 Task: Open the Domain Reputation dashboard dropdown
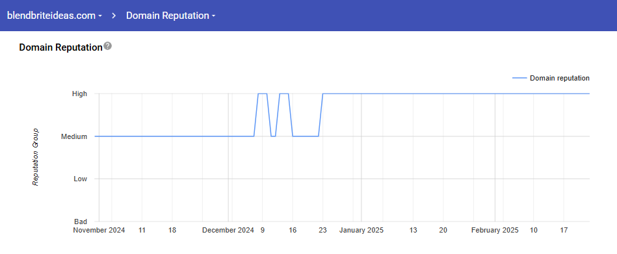point(171,16)
